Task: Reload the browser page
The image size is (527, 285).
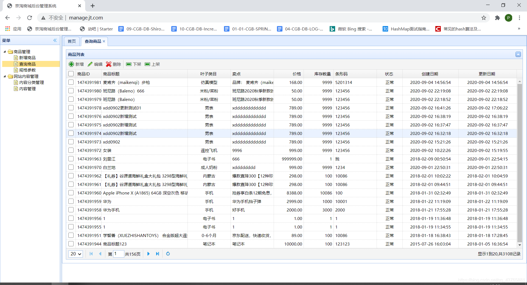Action: (30, 18)
